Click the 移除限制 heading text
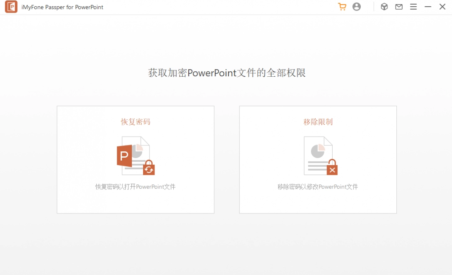Viewport: 452px width, 275px height. (318, 122)
